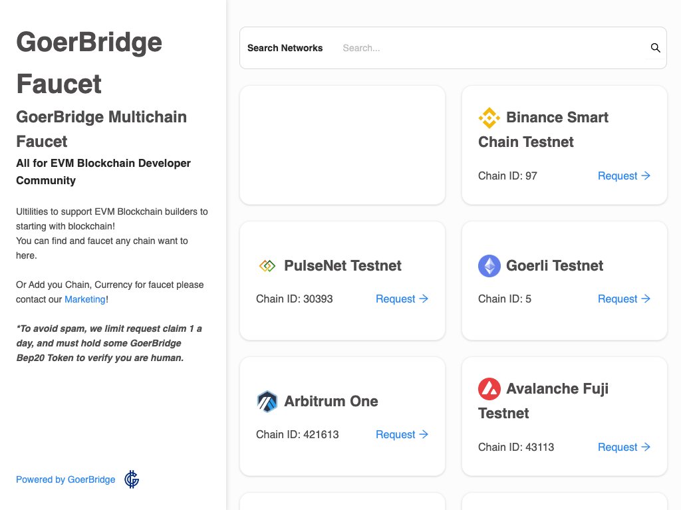Click the GoerBridge Multichain Faucet subheading
The height and width of the screenshot is (510, 681).
click(101, 129)
